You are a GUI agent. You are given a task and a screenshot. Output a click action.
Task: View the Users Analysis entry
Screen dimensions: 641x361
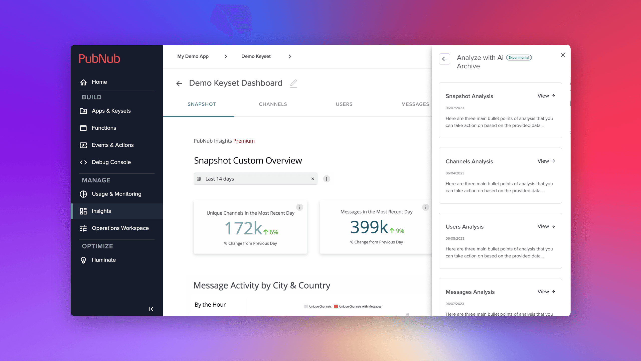[x=546, y=226]
